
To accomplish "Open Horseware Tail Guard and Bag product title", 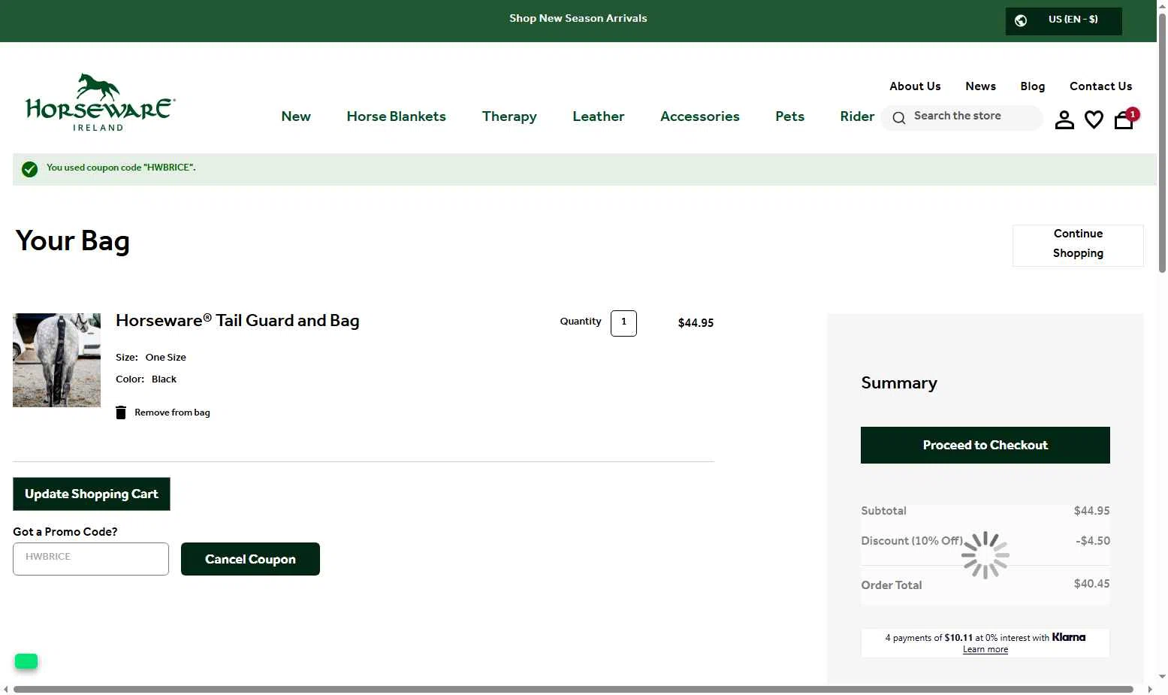I will 237,321.
